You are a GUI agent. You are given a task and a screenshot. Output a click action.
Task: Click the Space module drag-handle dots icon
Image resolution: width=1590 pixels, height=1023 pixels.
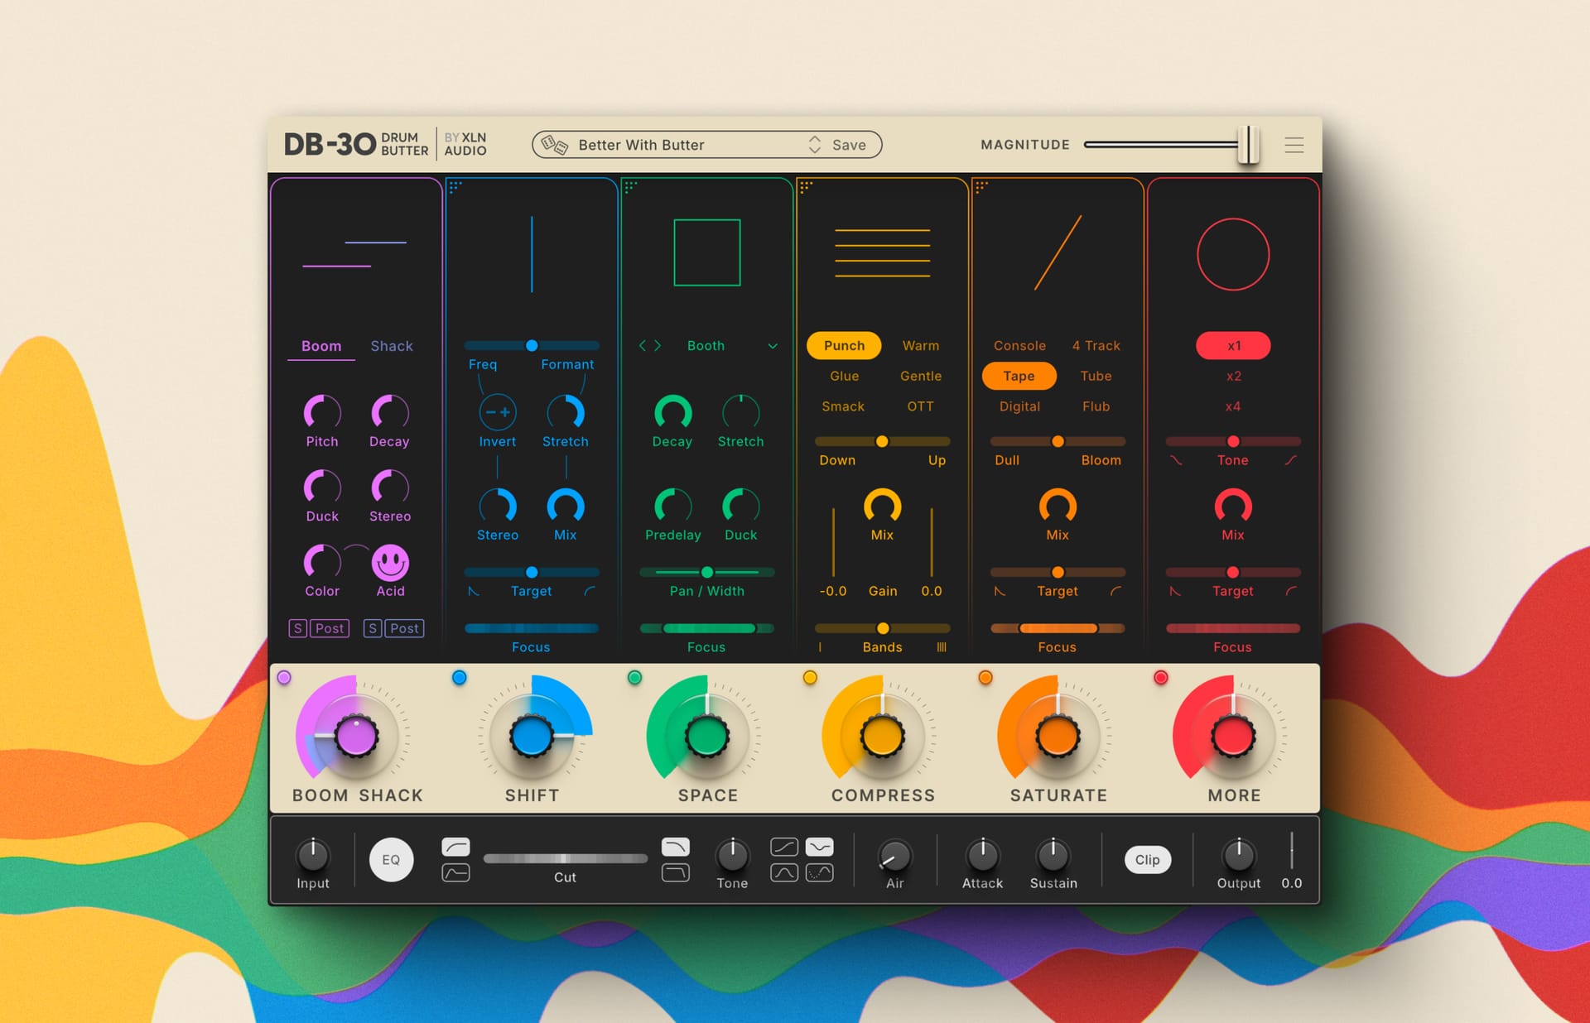point(630,187)
